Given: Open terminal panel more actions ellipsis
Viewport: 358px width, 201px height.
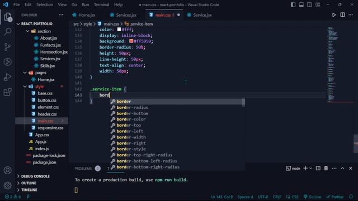Looking at the screenshot, I should coord(335,168).
